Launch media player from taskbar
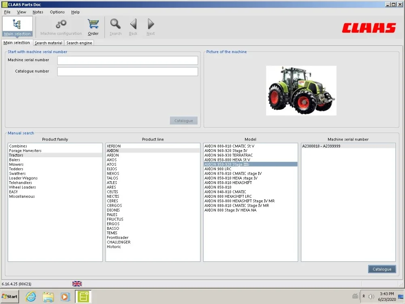Image resolution: width=405 pixels, height=304 pixels. (65, 297)
